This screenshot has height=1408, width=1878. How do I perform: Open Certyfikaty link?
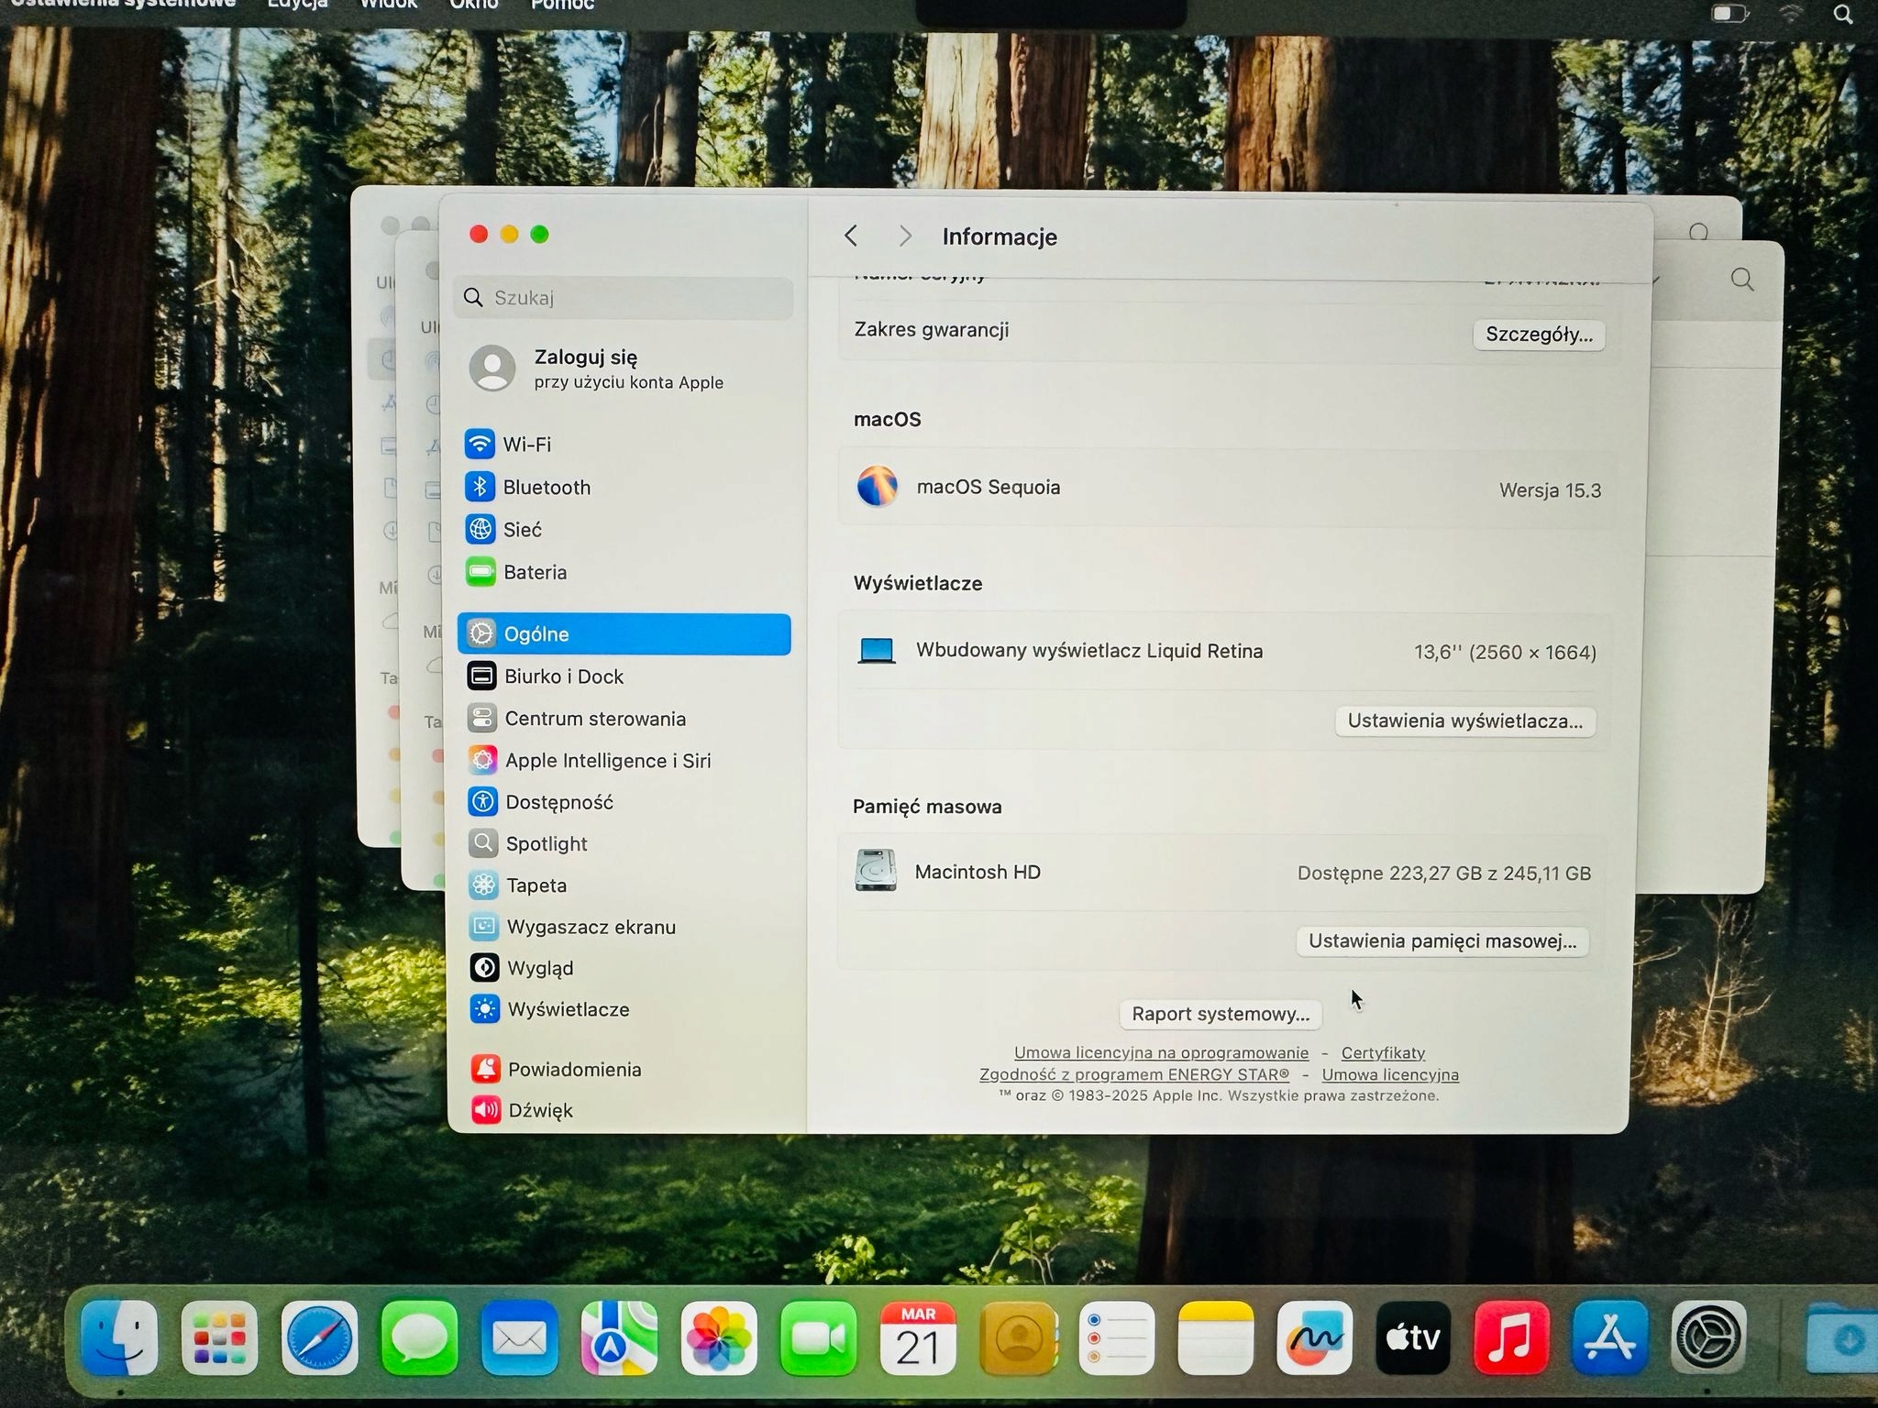click(x=1383, y=1052)
